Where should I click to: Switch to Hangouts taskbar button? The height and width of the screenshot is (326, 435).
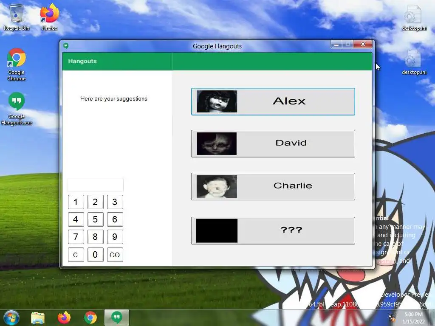(117, 318)
